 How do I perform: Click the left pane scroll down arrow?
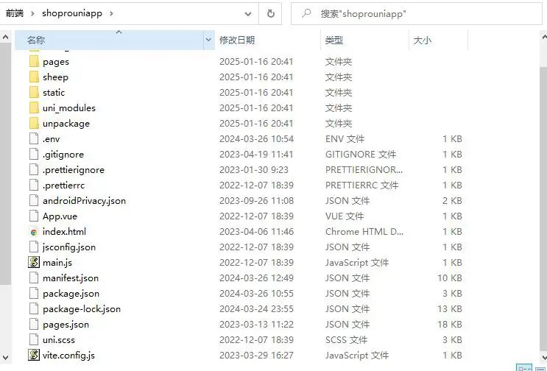pyautogui.click(x=6, y=357)
